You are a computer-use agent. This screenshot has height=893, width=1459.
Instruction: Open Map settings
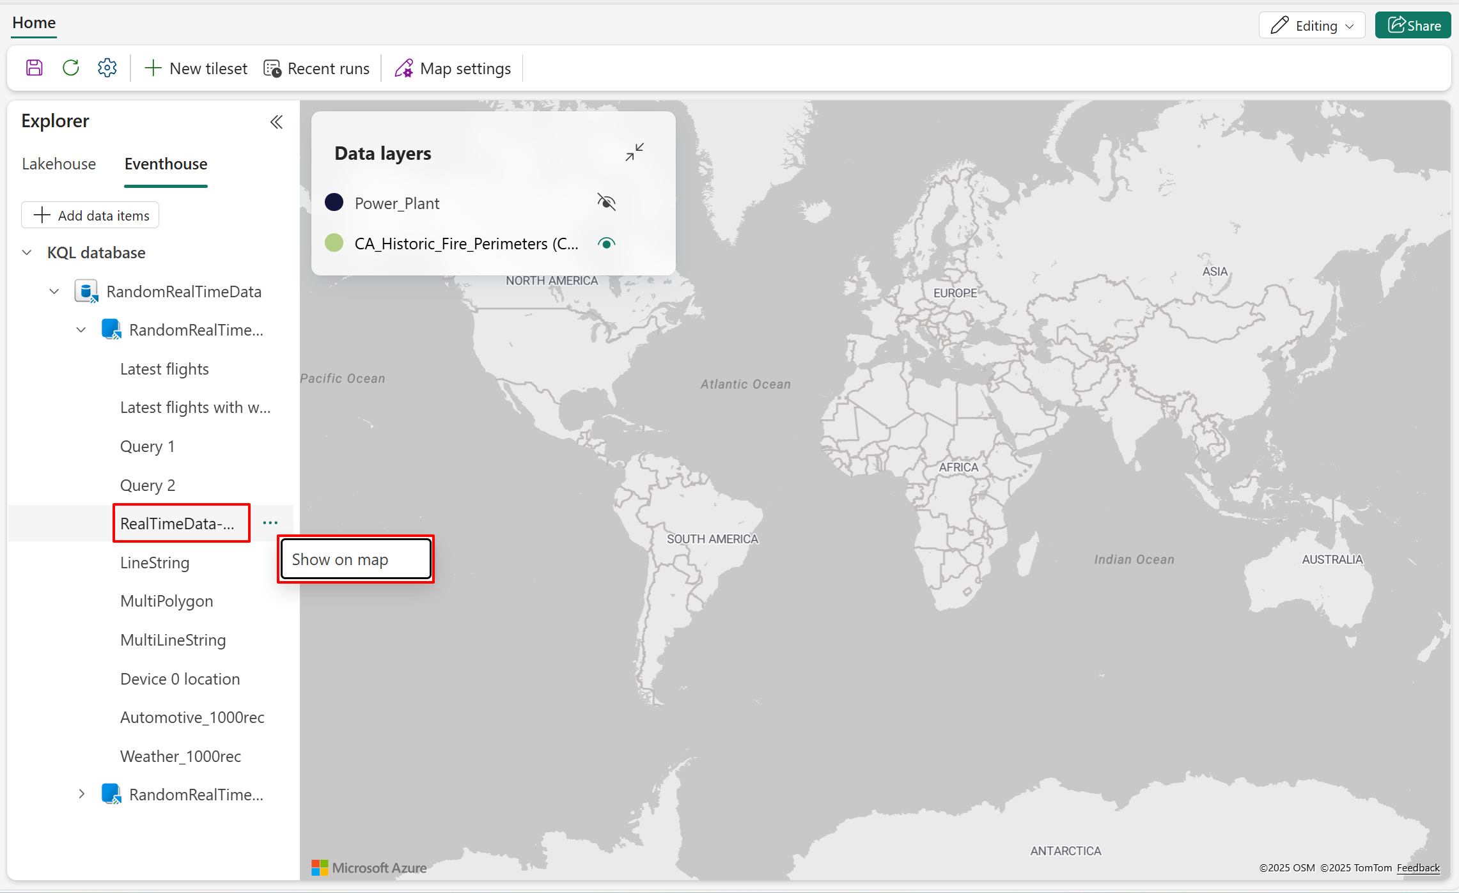click(453, 68)
